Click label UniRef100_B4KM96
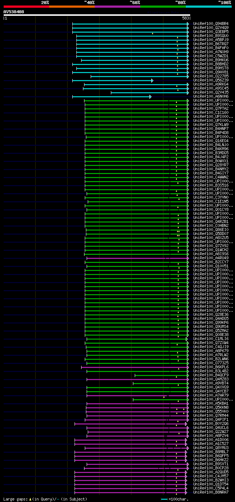 [211, 149]
